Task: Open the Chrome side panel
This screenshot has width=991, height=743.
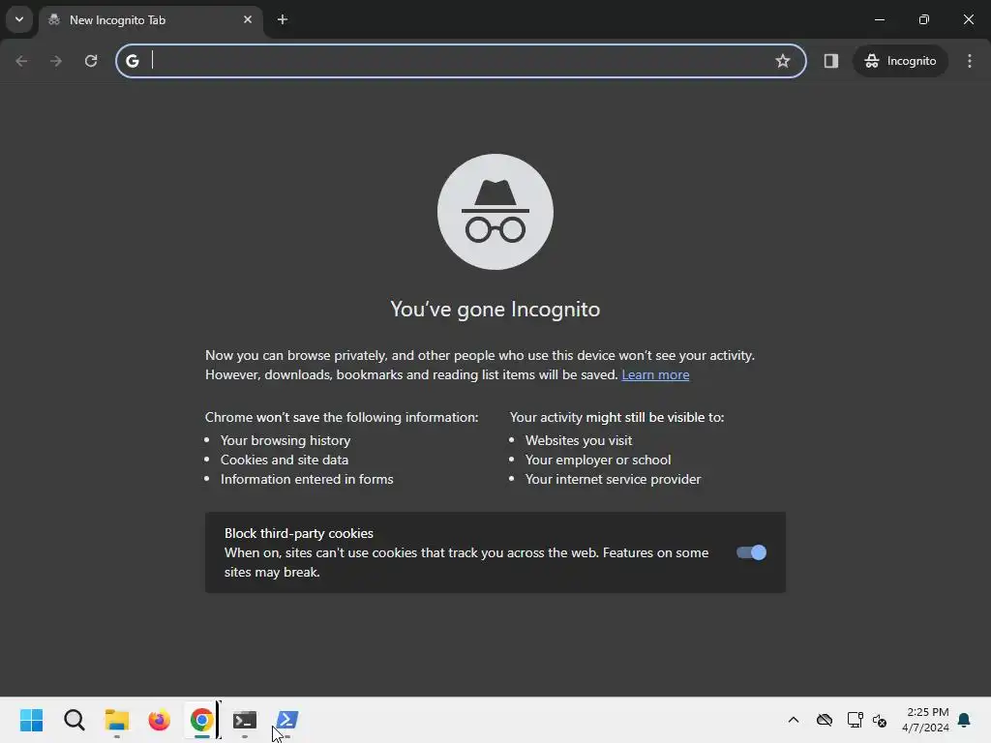Action: tap(830, 61)
